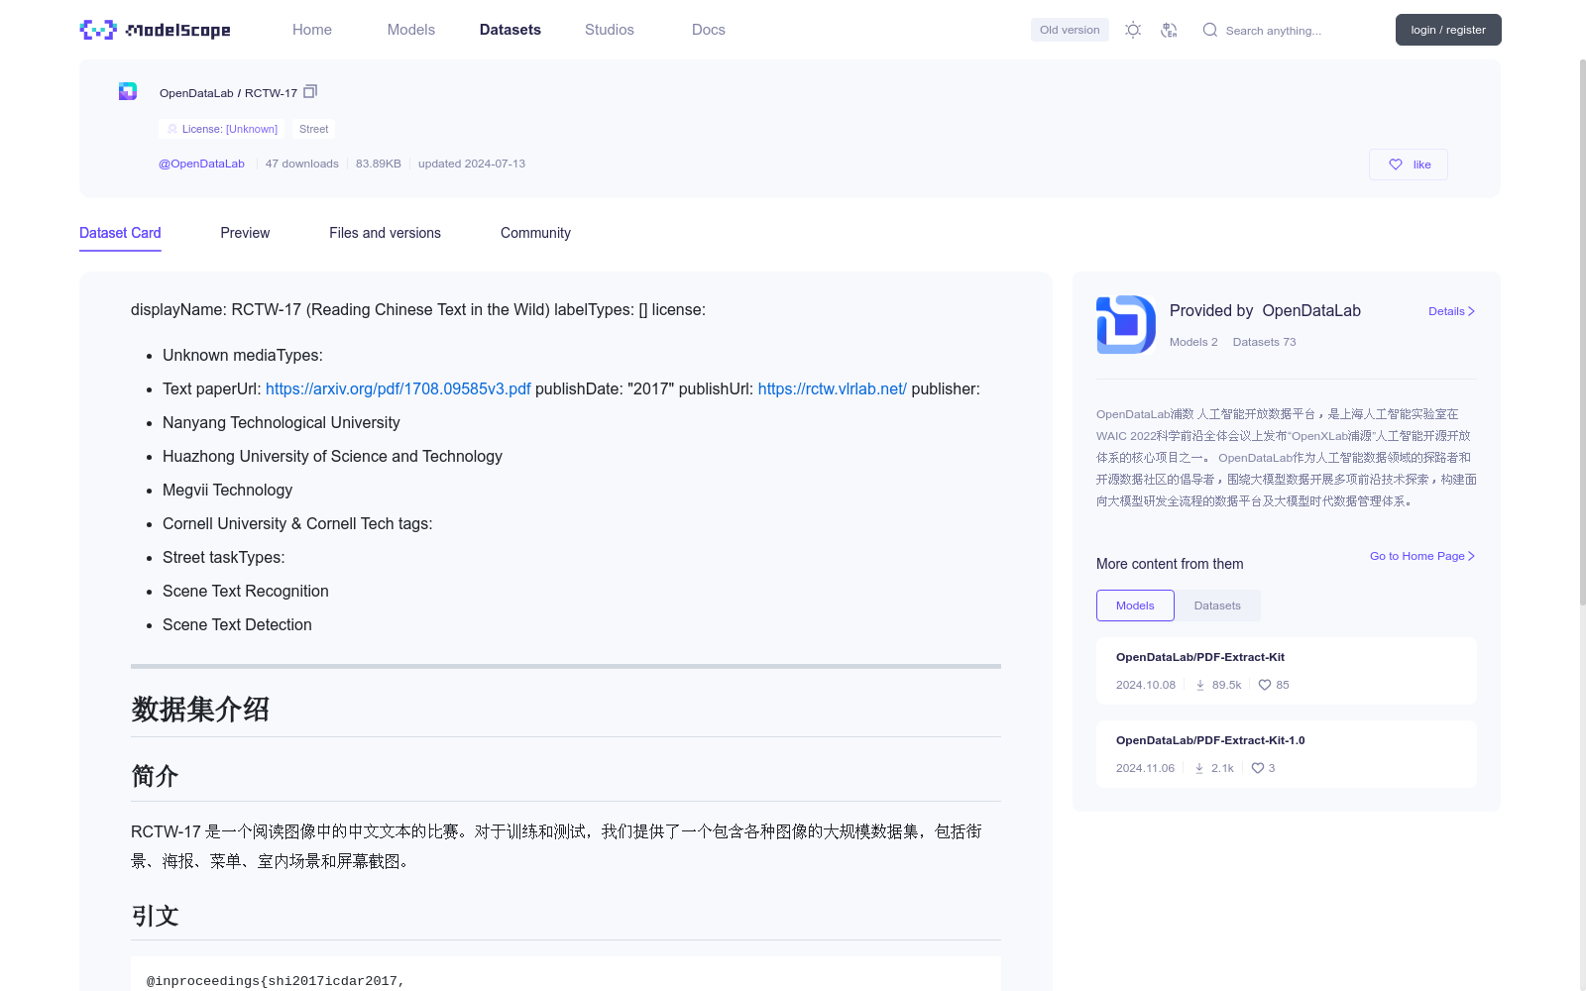Click the Street tag

pyautogui.click(x=313, y=129)
